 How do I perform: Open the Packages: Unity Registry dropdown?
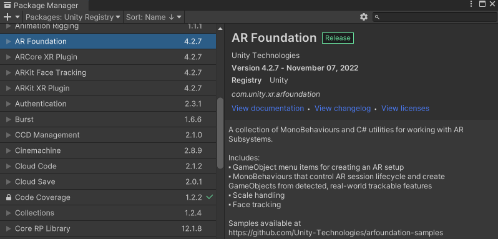tap(73, 17)
